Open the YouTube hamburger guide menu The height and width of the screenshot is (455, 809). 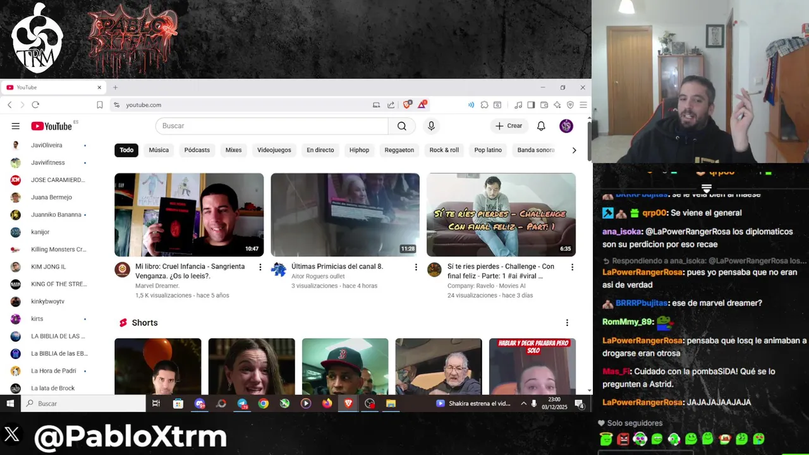[15, 126]
